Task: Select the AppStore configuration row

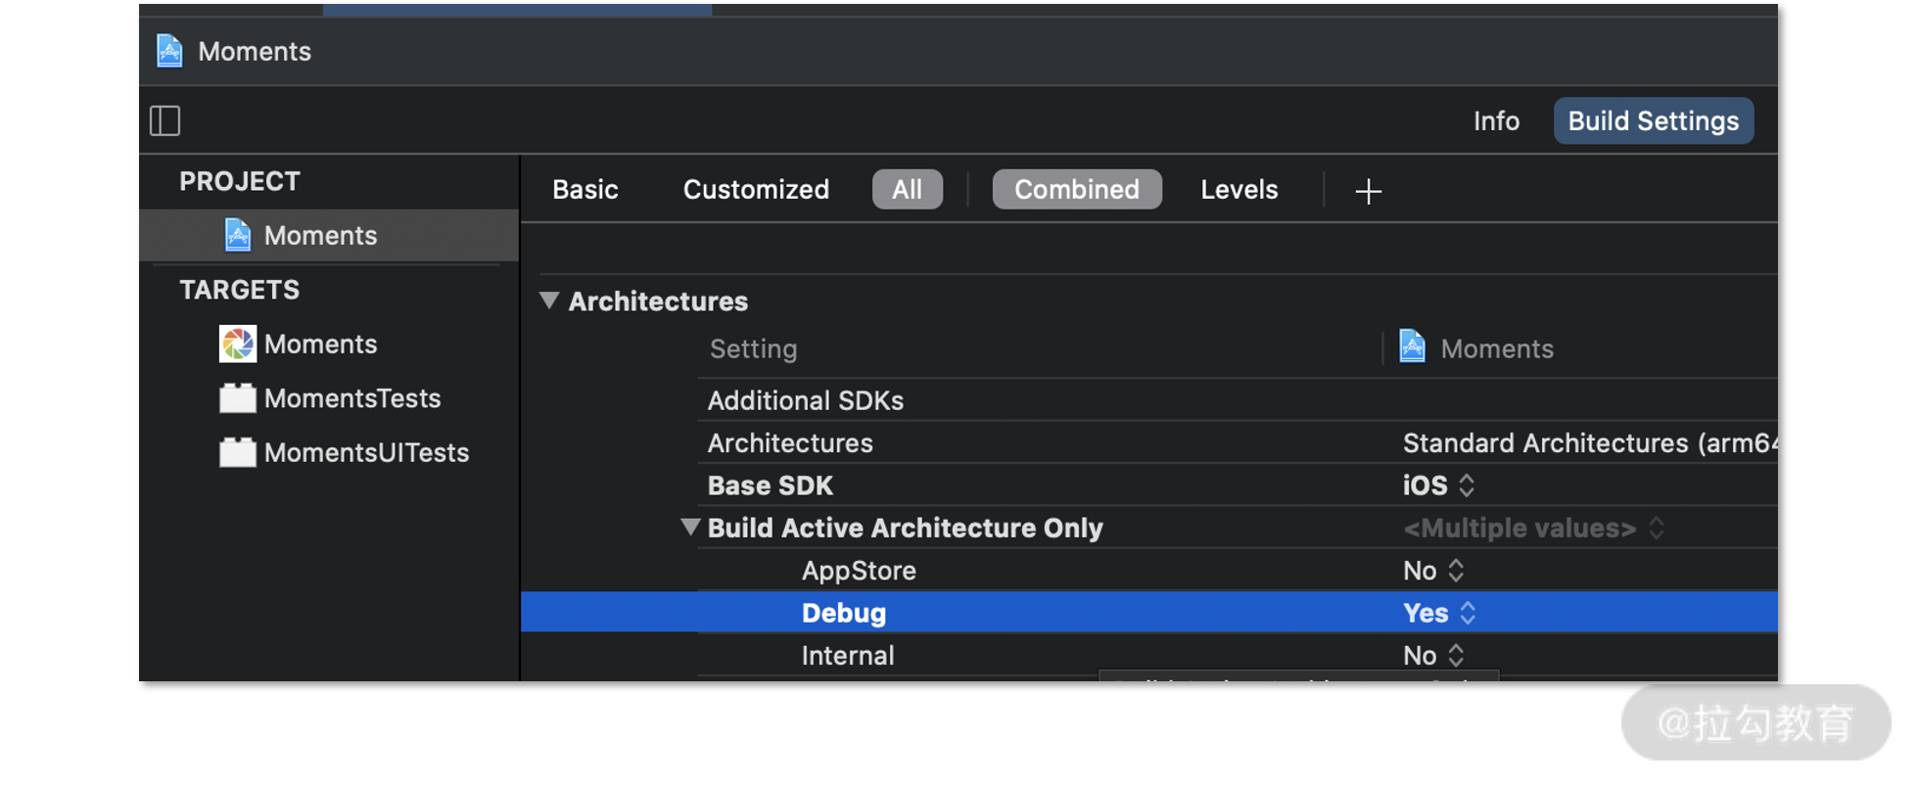Action: 1238,571
